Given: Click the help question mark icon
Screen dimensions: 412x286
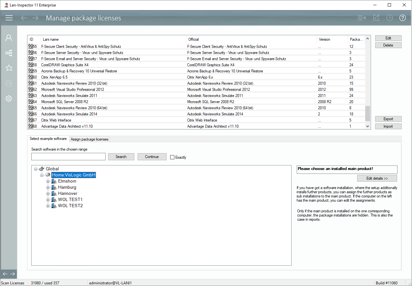Looking at the screenshot, I should (x=402, y=18).
